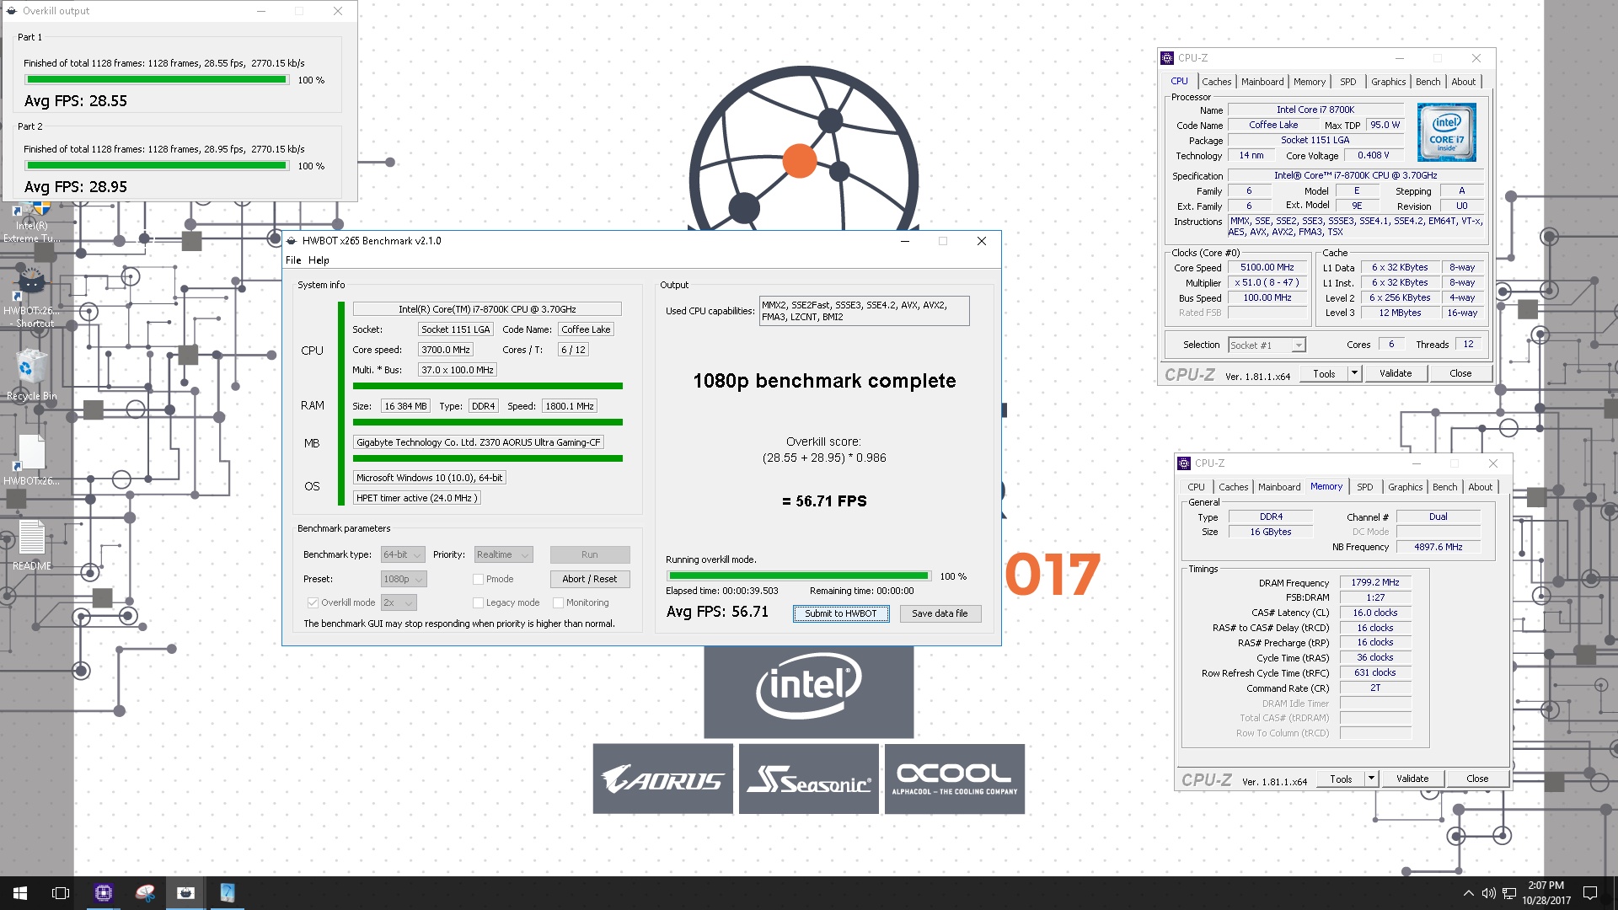Click the Overkill output window title icon

click(x=11, y=11)
